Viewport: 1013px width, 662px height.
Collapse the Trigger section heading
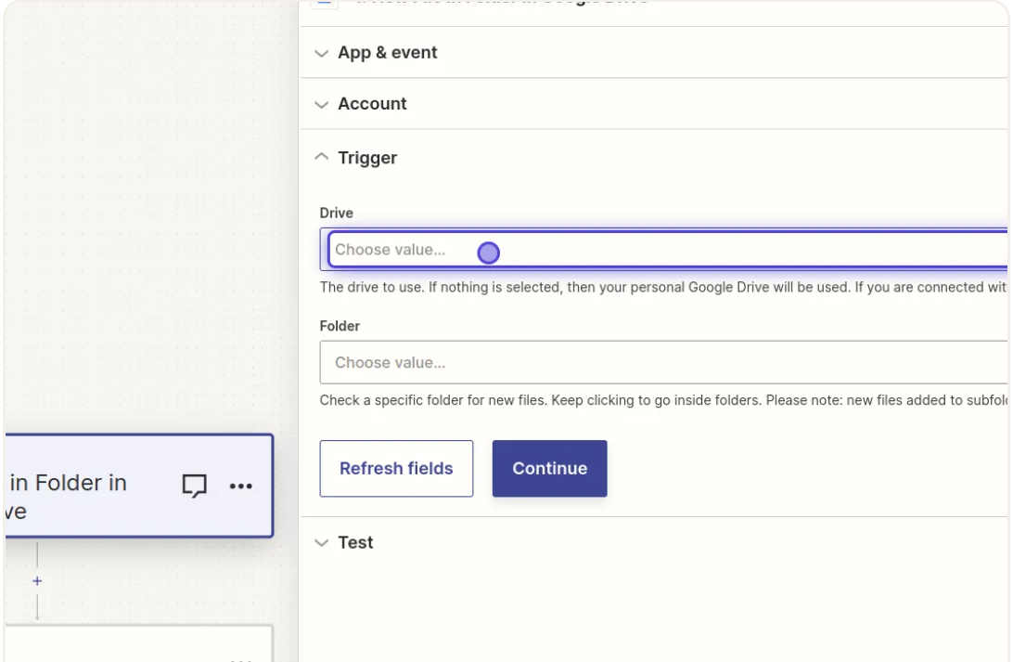(367, 158)
